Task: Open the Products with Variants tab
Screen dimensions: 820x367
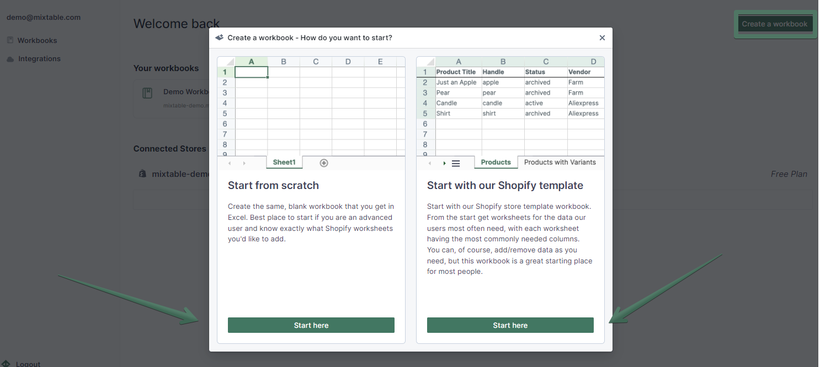Action: pyautogui.click(x=560, y=163)
